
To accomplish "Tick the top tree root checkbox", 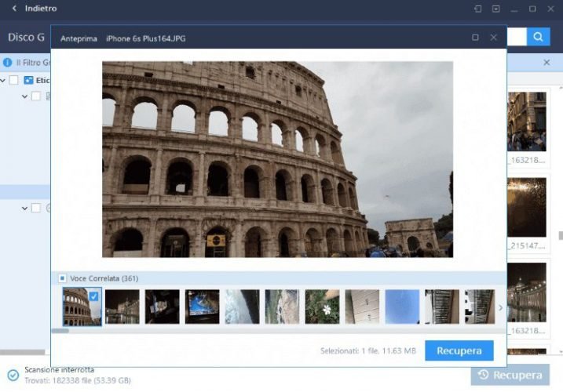I will click(x=13, y=80).
